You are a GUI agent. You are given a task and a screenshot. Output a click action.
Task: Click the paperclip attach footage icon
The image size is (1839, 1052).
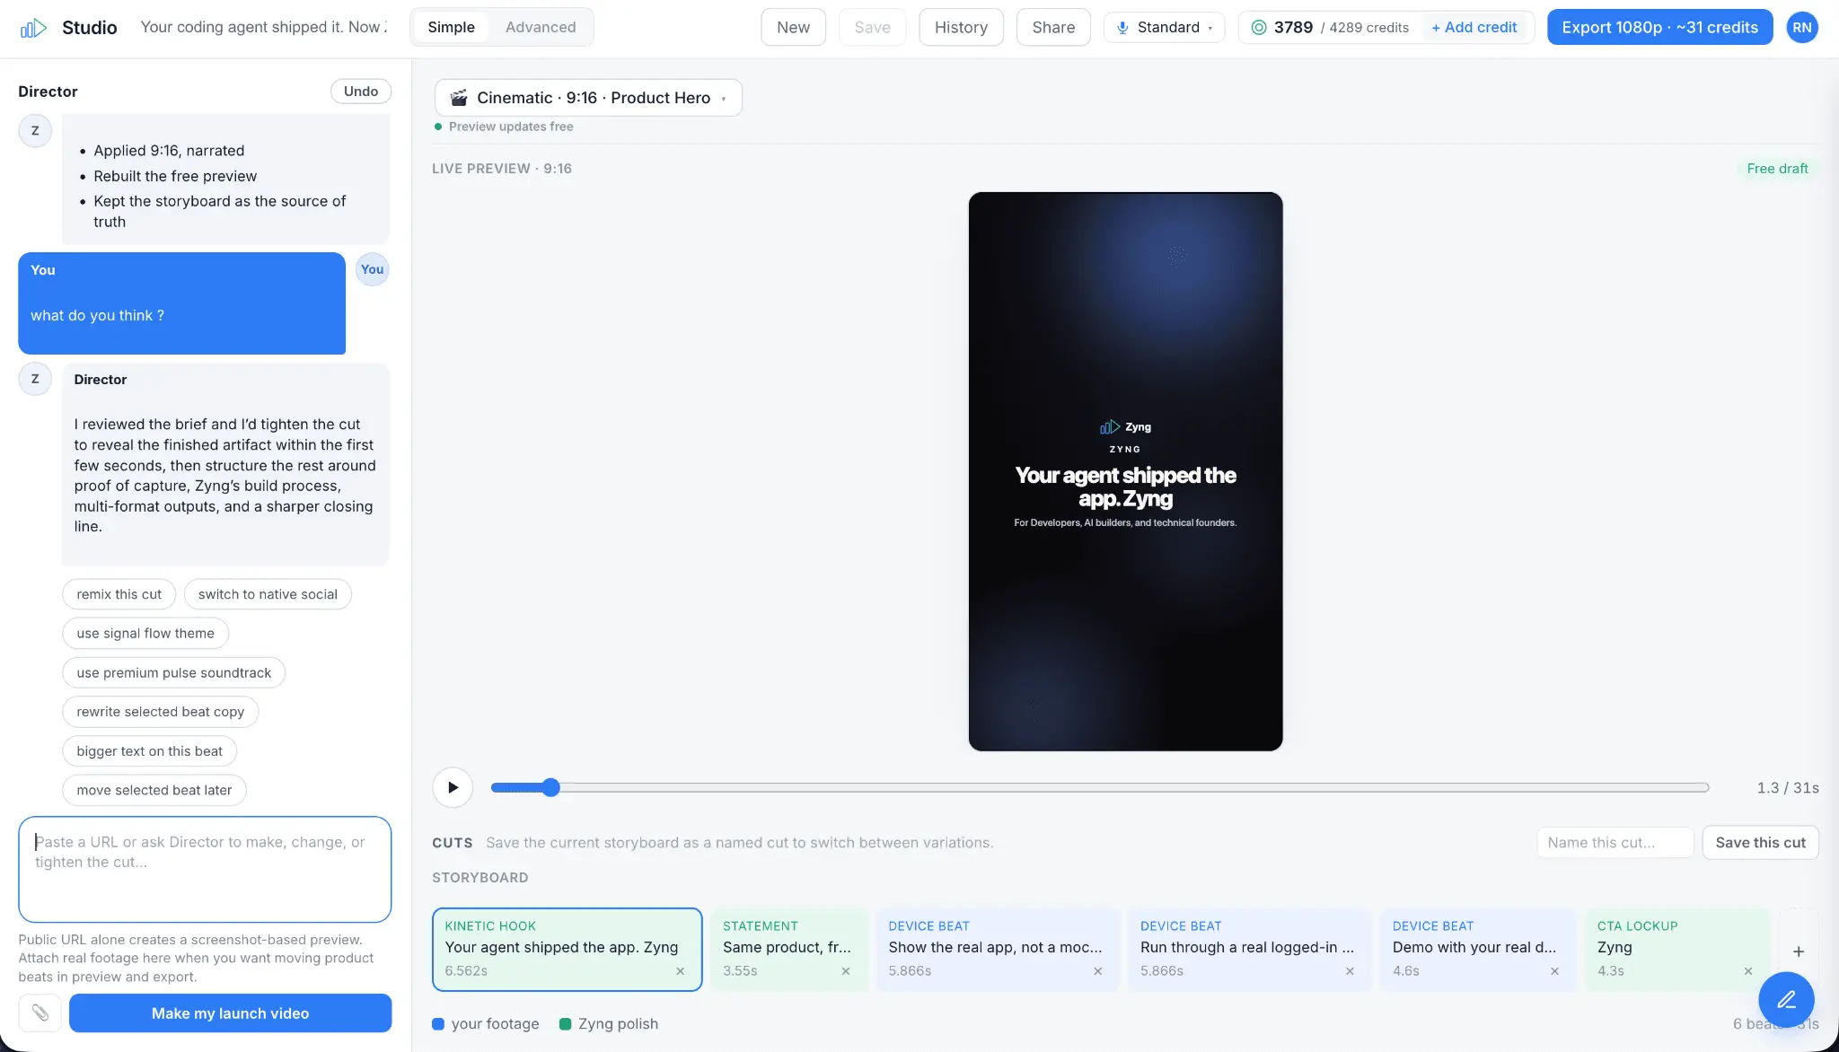pyautogui.click(x=40, y=1013)
